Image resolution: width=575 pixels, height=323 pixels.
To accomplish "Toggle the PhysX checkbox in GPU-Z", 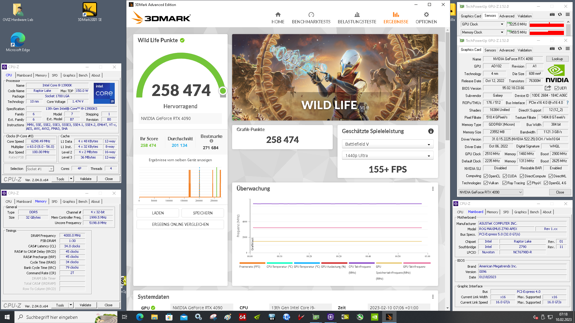I will pos(529,183).
